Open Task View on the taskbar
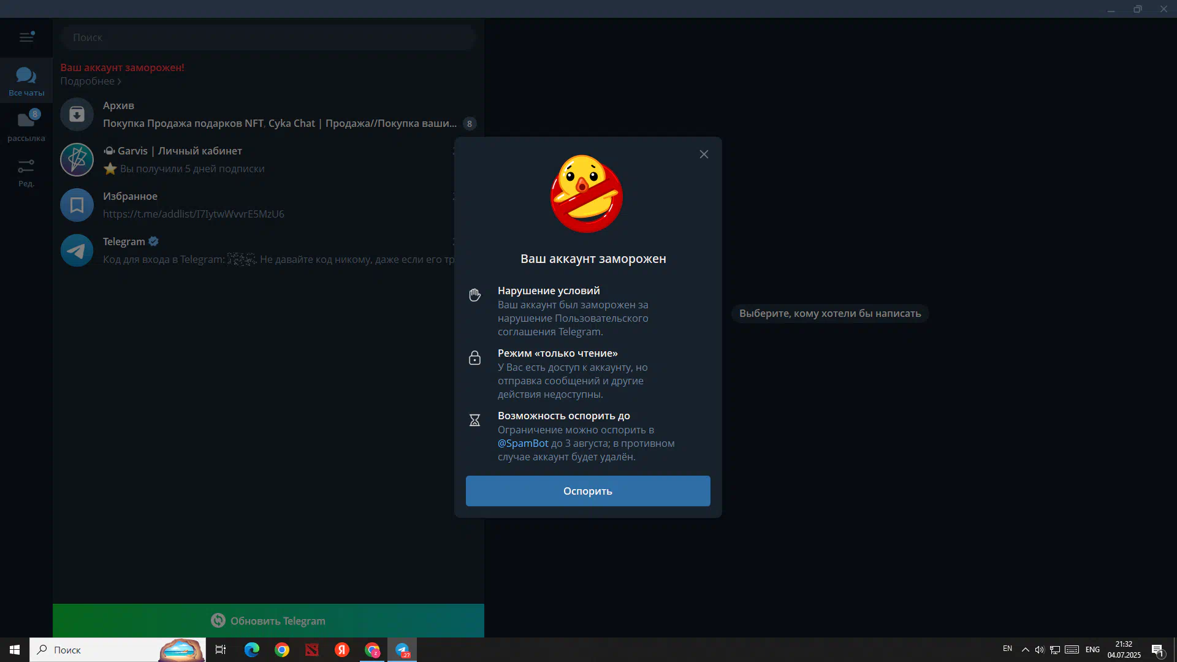Viewport: 1177px width, 662px height. point(221,650)
